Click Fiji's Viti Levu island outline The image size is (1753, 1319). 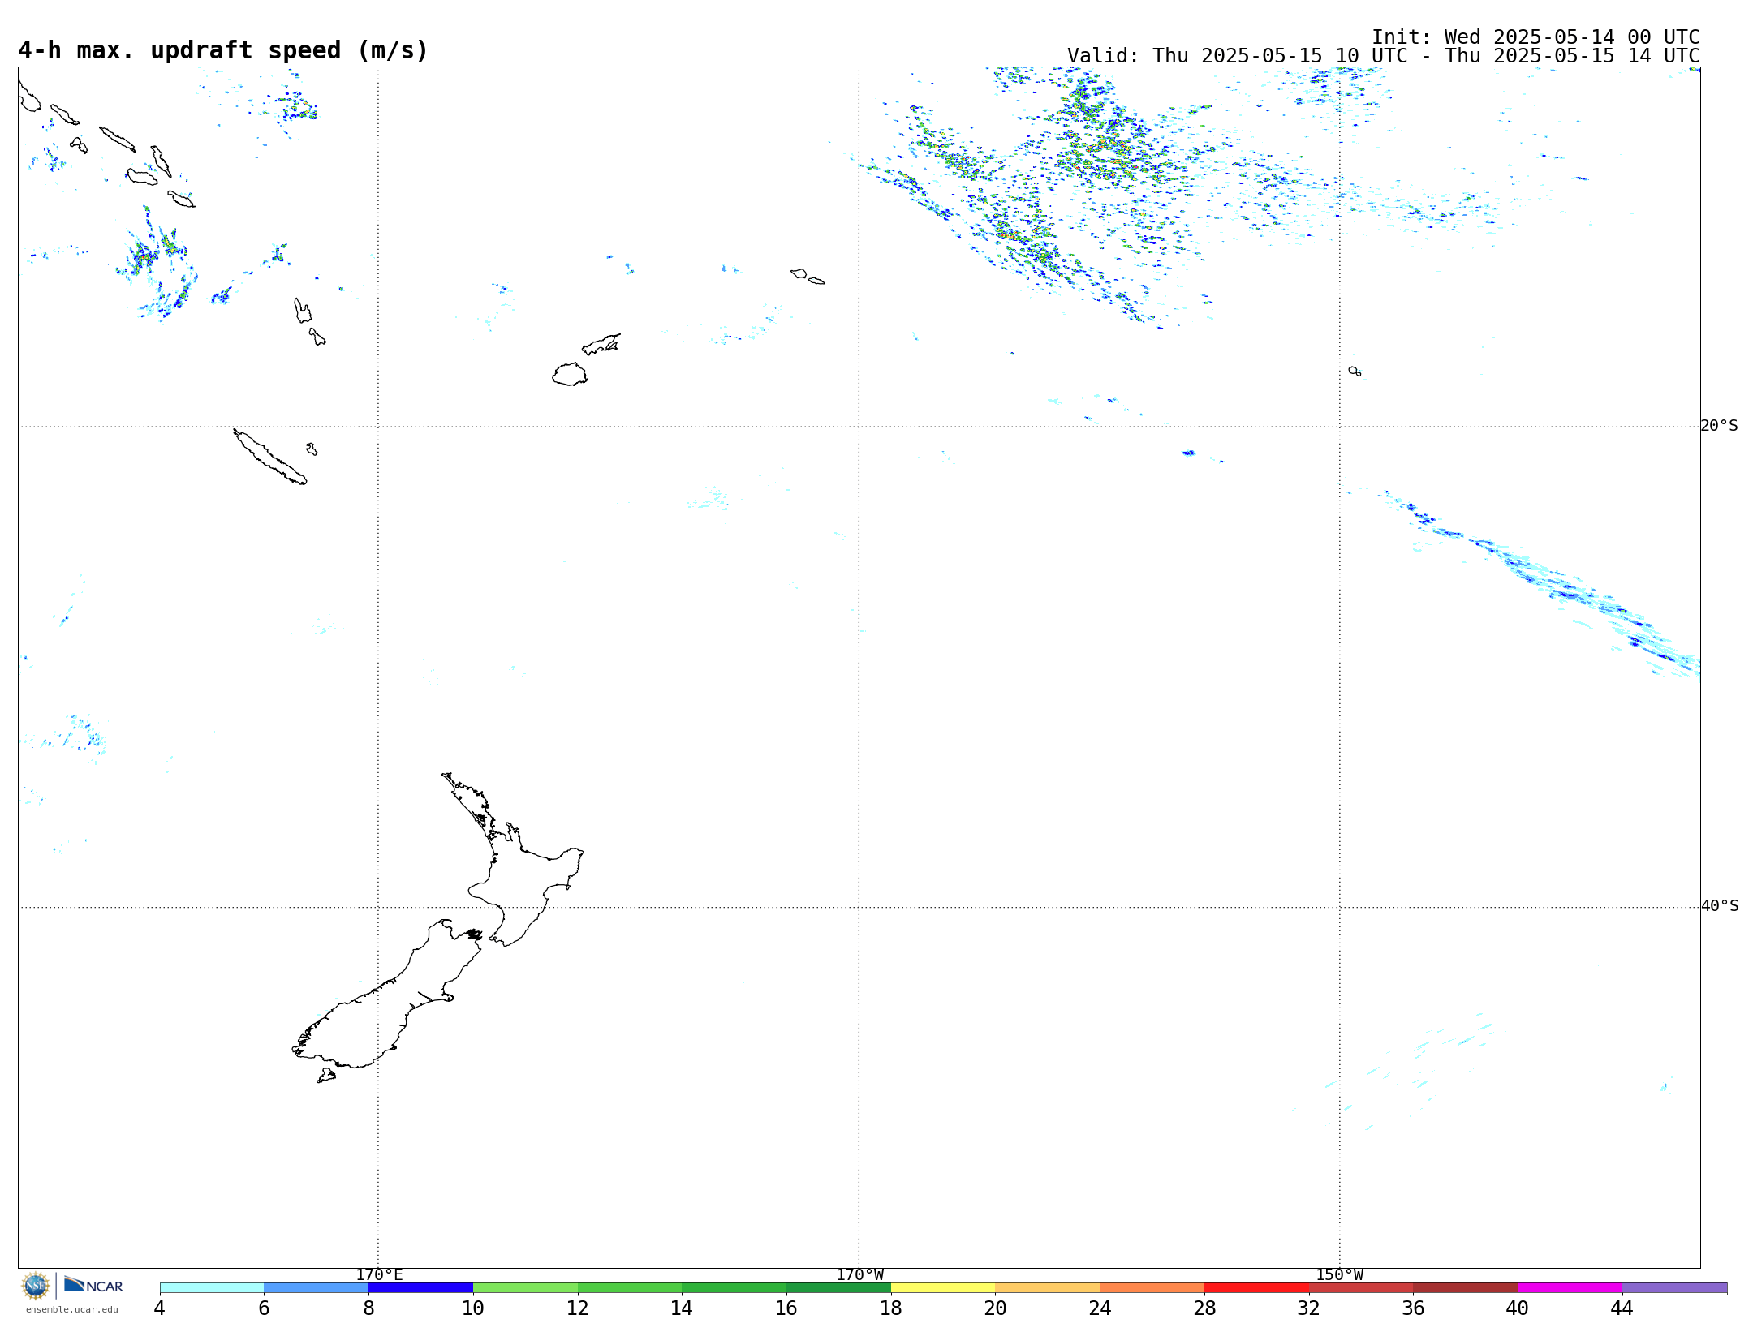pyautogui.click(x=570, y=374)
